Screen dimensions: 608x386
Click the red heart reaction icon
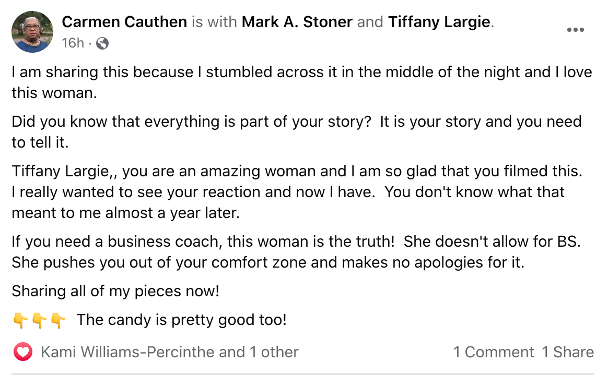tap(22, 352)
